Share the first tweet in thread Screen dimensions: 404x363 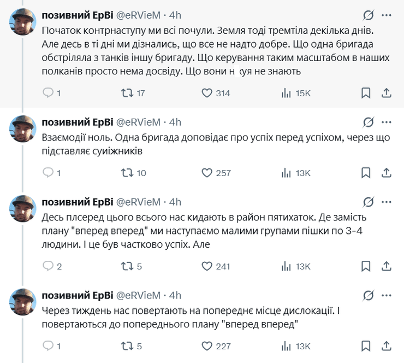pos(385,93)
